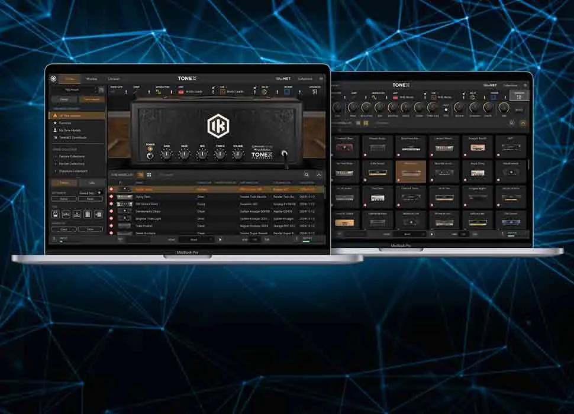Screen dimensions: 574x414
Task: Click the Guitar instrument filter button
Action: point(64,199)
